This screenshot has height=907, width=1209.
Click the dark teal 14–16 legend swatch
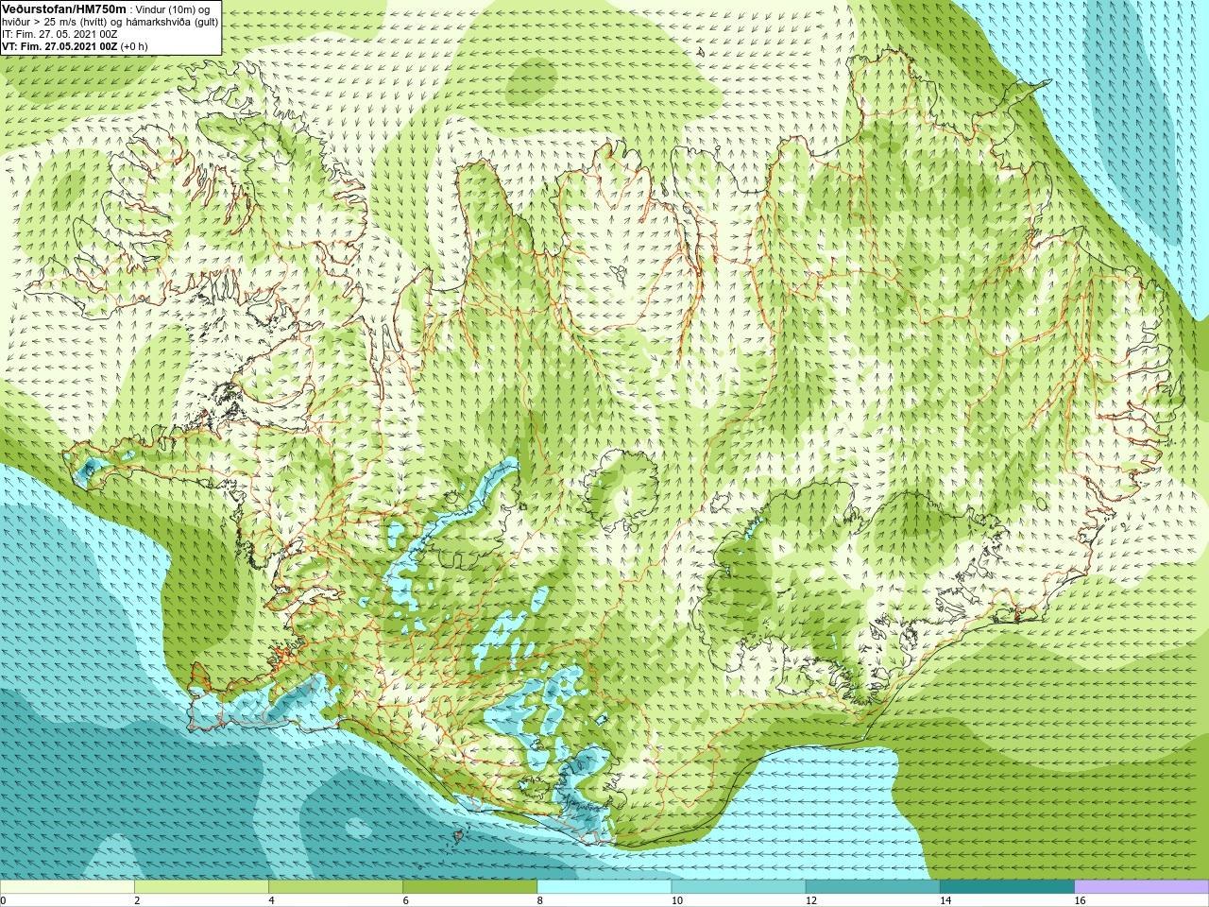coord(1007,887)
